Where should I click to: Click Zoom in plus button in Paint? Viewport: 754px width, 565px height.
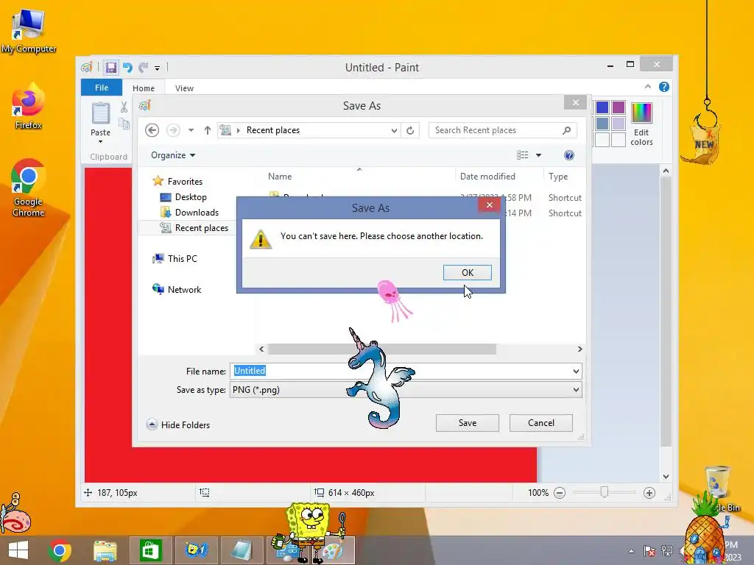coord(649,493)
